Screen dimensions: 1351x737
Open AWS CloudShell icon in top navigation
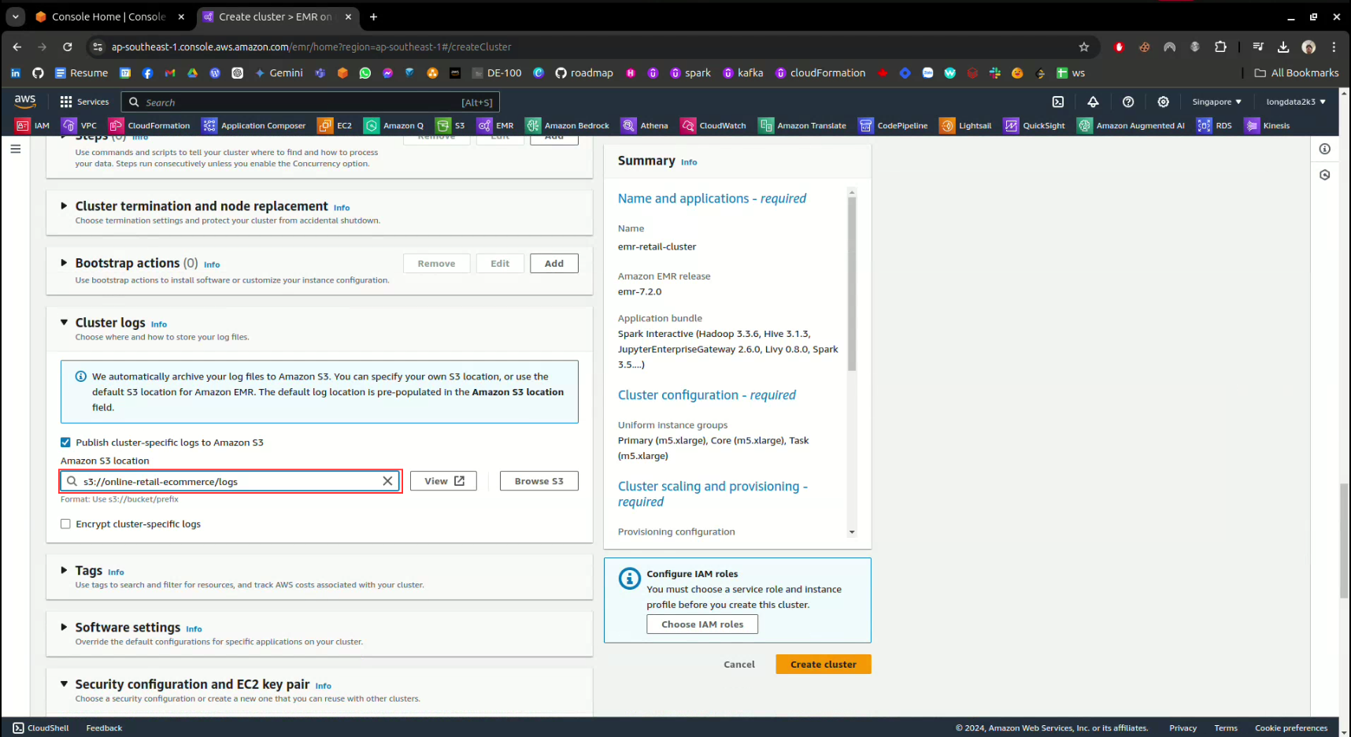(1058, 102)
